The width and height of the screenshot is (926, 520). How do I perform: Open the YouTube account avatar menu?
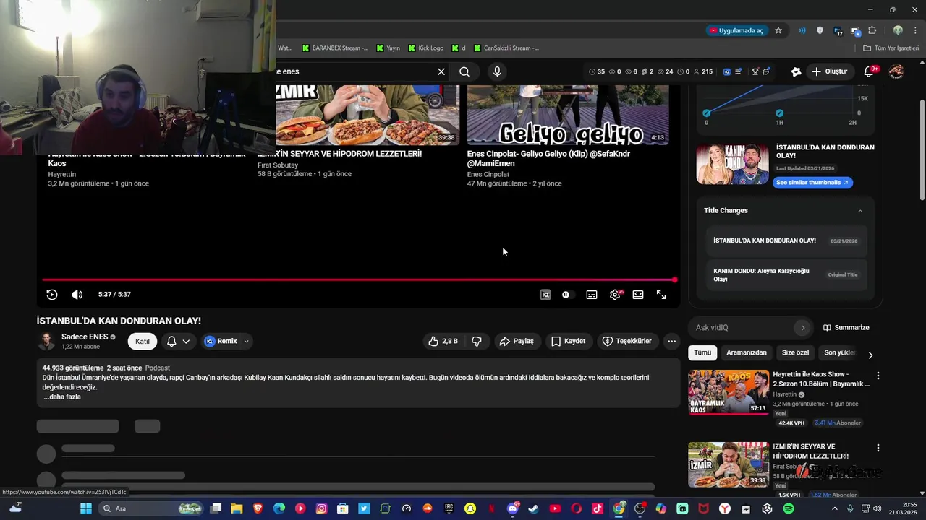896,71
